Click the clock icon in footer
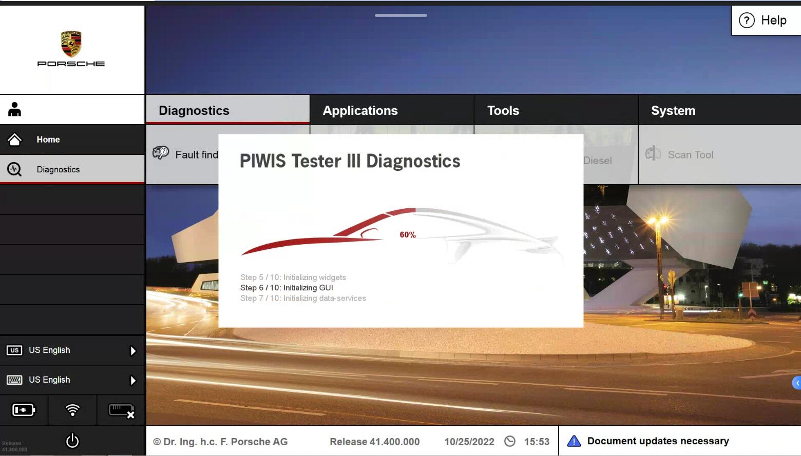 click(x=509, y=441)
